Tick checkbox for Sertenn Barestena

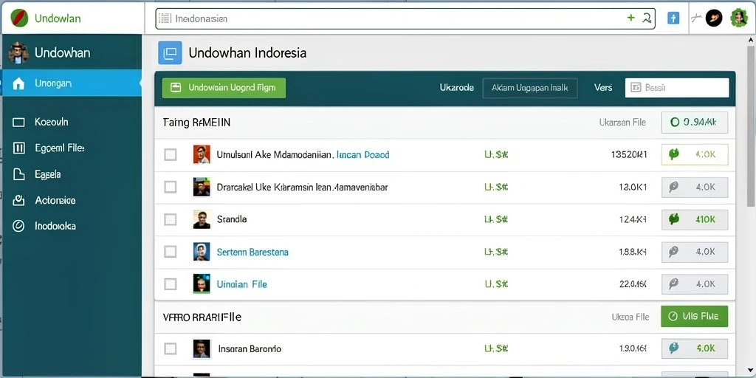tap(171, 252)
